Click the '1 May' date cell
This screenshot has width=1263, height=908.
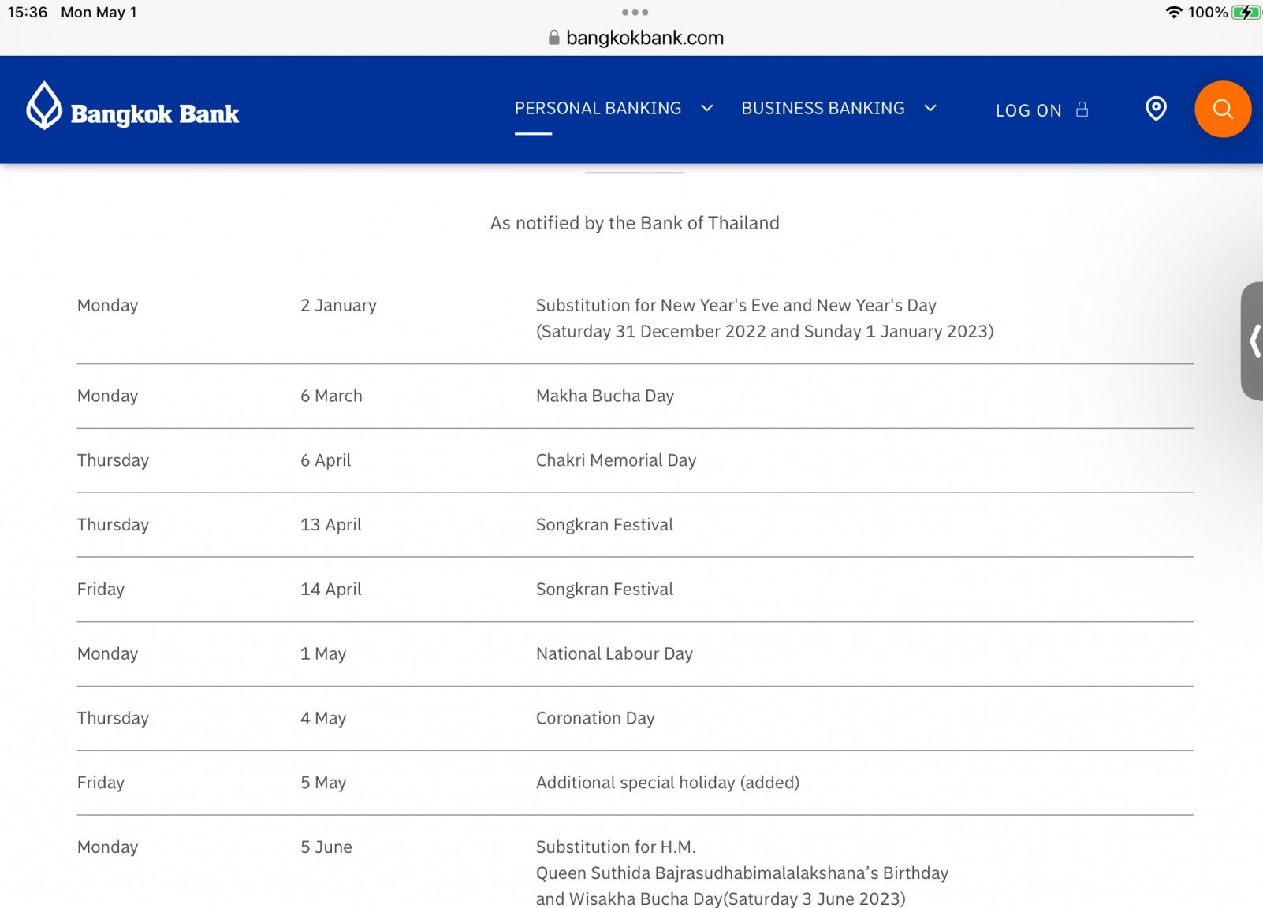[x=323, y=653]
